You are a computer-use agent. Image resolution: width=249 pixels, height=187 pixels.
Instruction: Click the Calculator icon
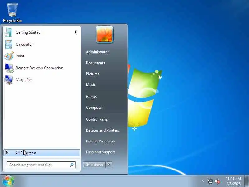[x=9, y=44]
